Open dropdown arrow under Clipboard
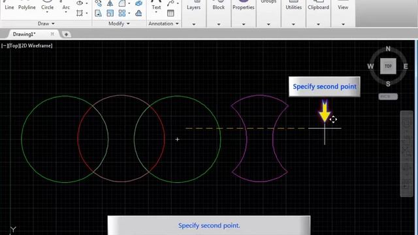 pyautogui.click(x=318, y=24)
